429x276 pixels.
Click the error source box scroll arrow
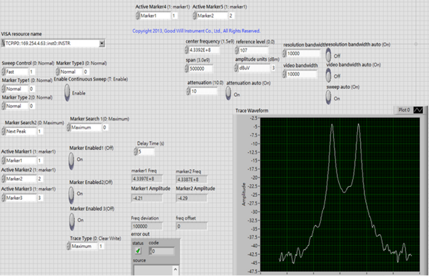point(176,269)
